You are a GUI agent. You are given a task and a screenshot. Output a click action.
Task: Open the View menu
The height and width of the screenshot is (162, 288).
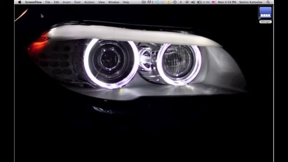coord(101,2)
